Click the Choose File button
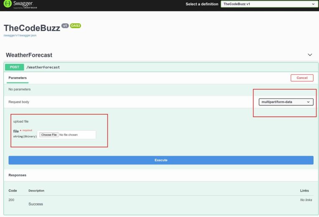319x217 pixels. (x=49, y=135)
